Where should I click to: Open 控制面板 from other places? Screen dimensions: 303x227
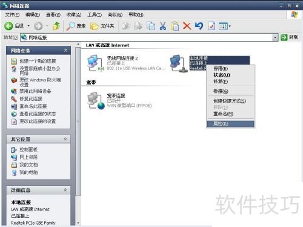pyautogui.click(x=28, y=150)
